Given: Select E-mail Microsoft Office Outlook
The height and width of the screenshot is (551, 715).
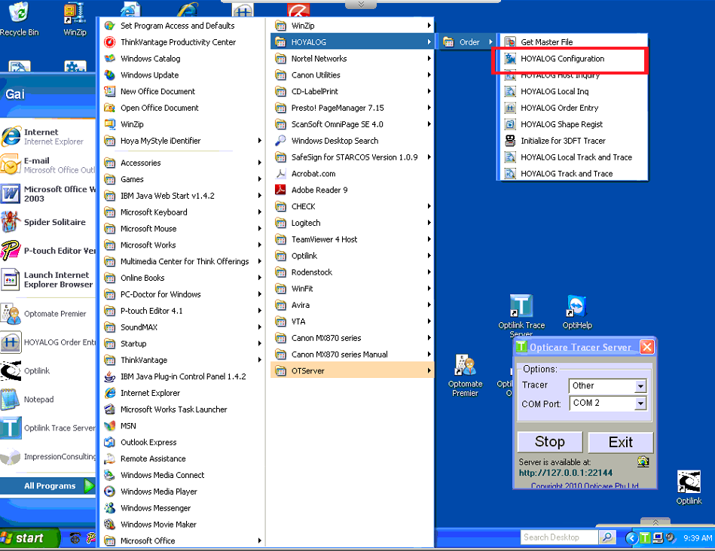Looking at the screenshot, I should coord(48,165).
